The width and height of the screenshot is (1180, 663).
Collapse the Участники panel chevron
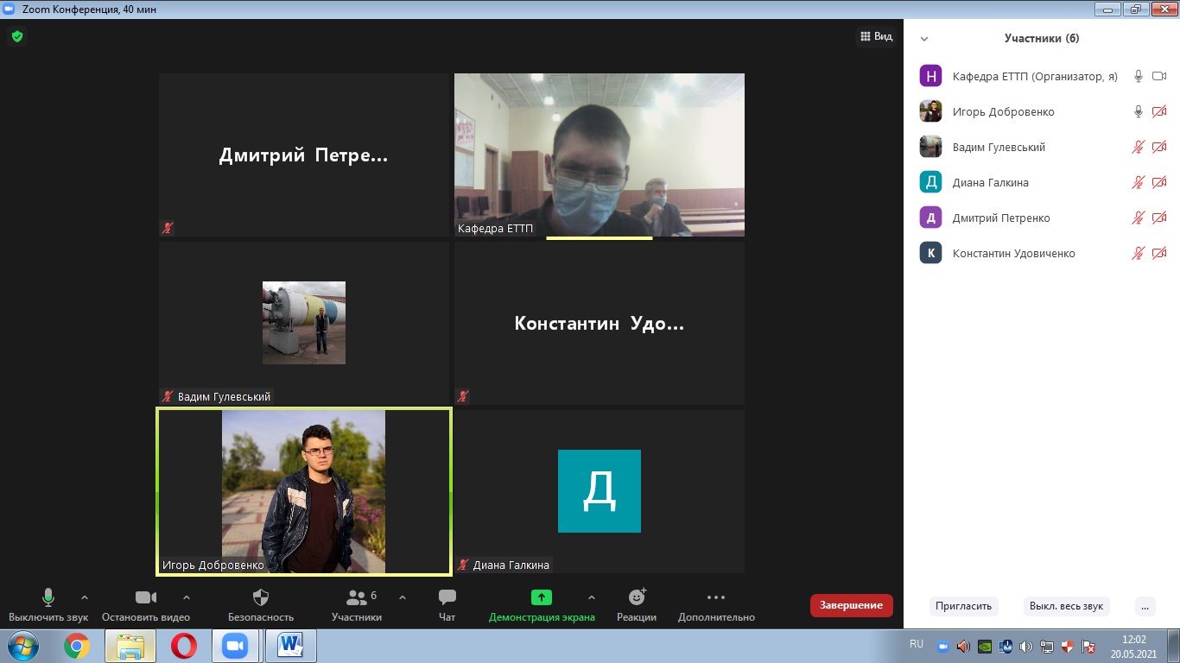924,39
